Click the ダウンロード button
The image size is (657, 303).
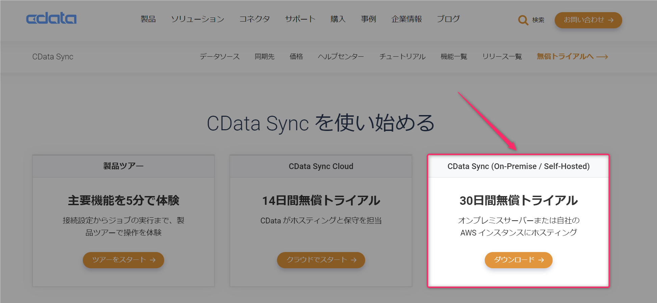[519, 260]
